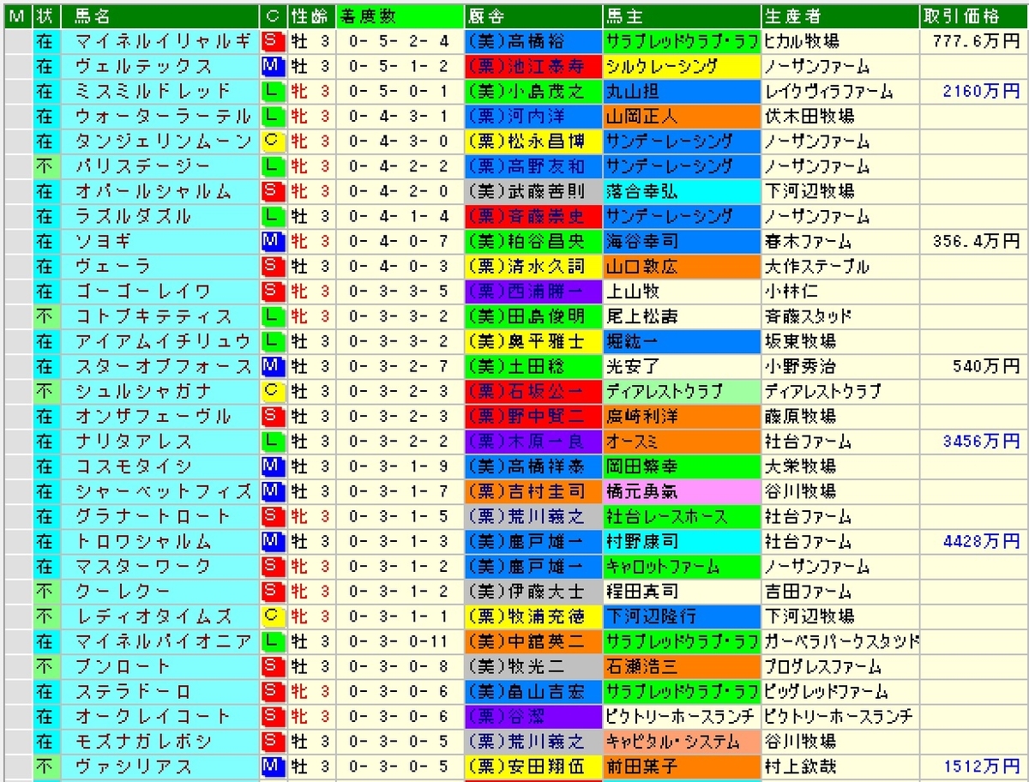Click the L class icon for ナリタアレス
1029x782 pixels.
coord(273,441)
